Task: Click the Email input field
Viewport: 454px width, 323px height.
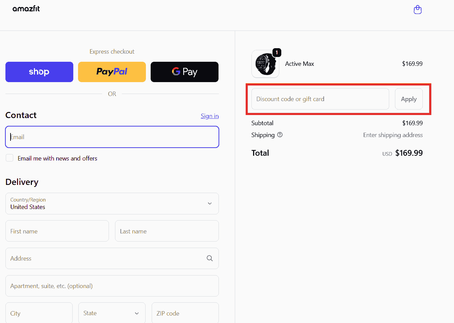Action: pyautogui.click(x=112, y=137)
